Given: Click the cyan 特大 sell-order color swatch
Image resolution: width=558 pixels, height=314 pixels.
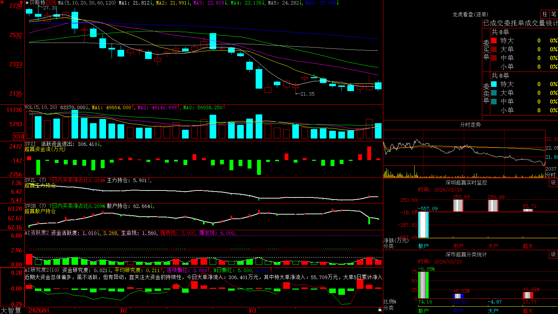Looking at the screenshot, I should tap(494, 84).
